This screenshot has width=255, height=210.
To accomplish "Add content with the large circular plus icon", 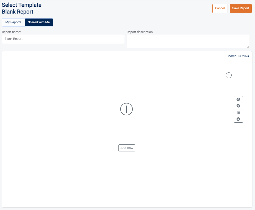I will point(126,109).
